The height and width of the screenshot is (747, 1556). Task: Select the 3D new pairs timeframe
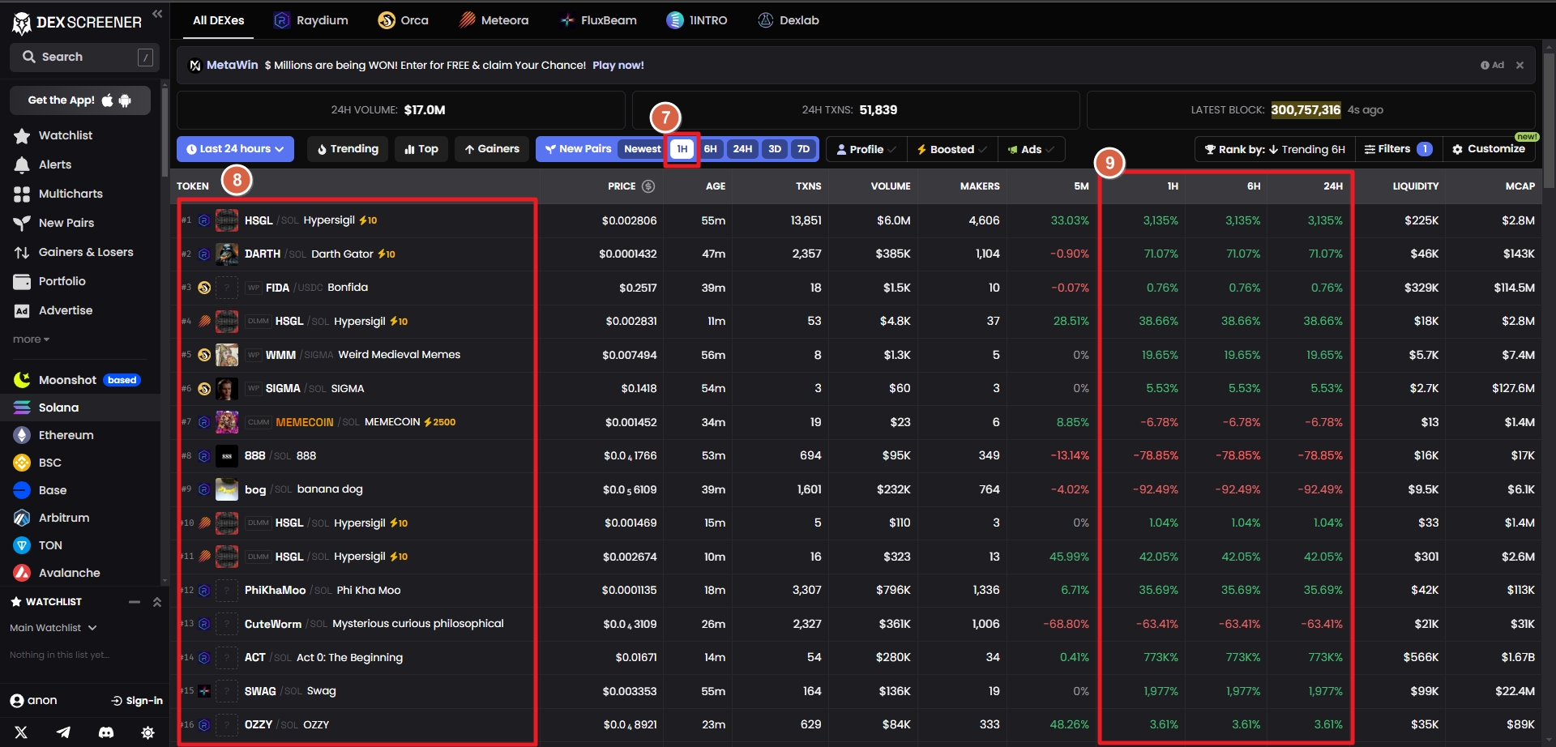[x=775, y=149]
